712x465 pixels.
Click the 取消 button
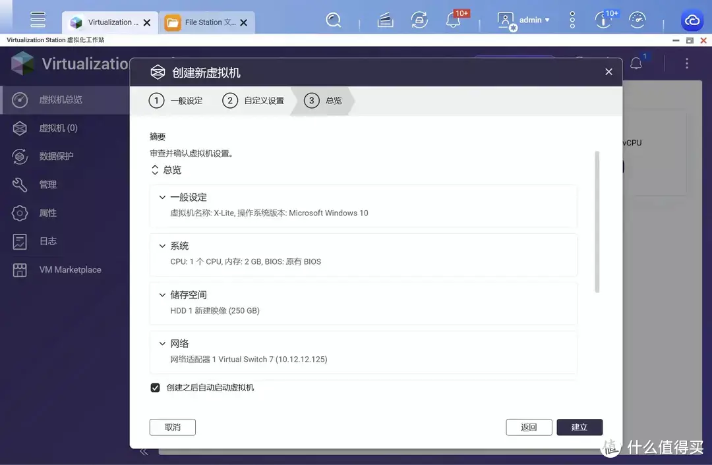[173, 427]
